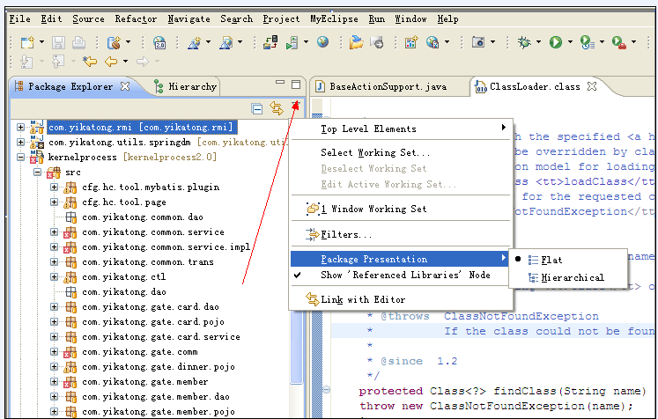
Task: Choose the Hierarchical package presentation option
Action: pyautogui.click(x=572, y=277)
